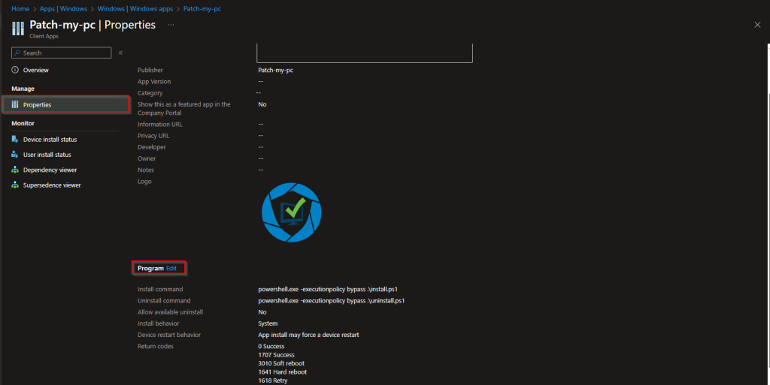Click Edit link next to Program
The width and height of the screenshot is (770, 385).
[171, 268]
